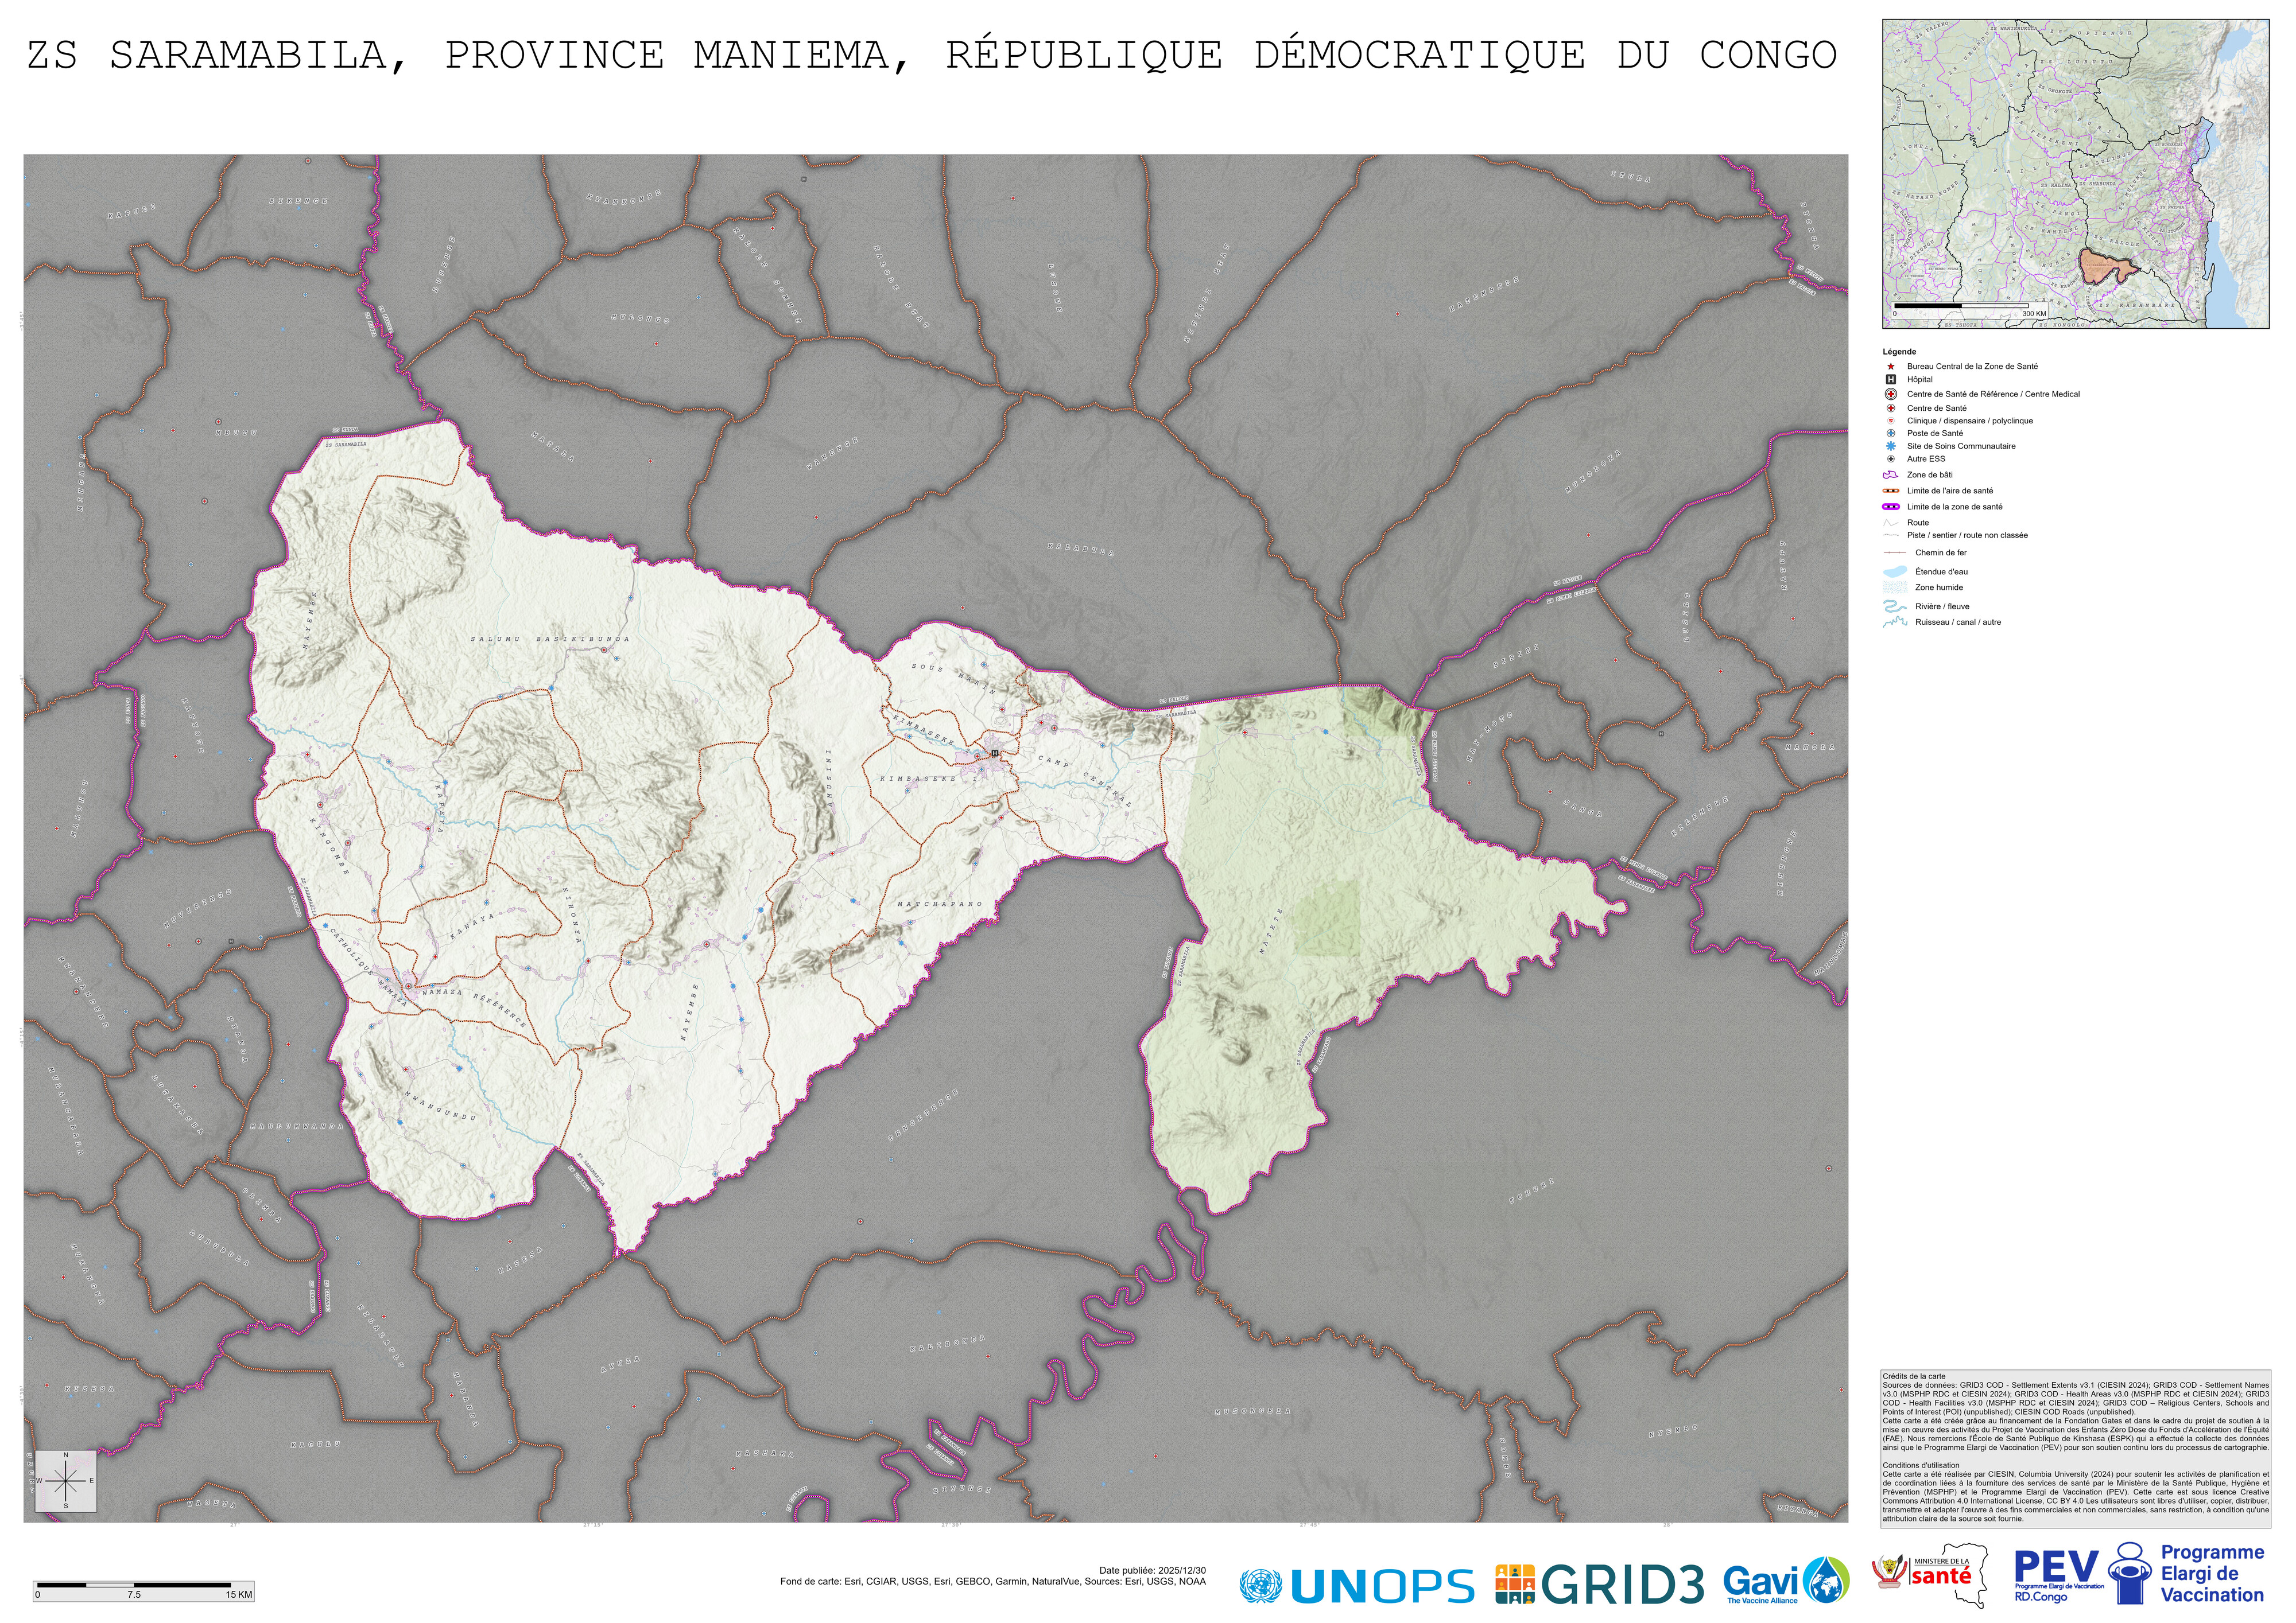Click the 'Zone humide' legend text
Image resolution: width=2296 pixels, height=1623 pixels.
(1939, 587)
